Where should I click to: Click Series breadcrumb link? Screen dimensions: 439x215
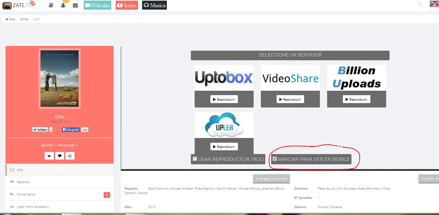(x=24, y=19)
